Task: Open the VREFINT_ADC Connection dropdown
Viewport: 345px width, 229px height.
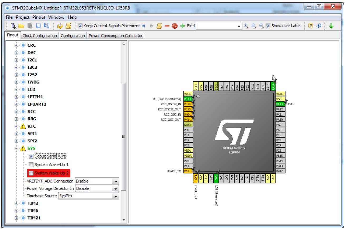Action: point(115,181)
